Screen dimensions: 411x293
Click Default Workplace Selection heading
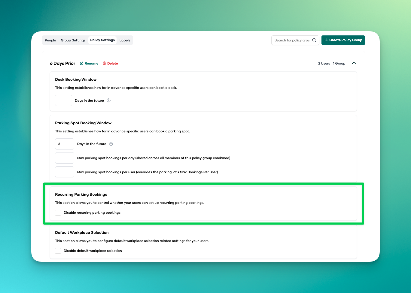(x=82, y=233)
